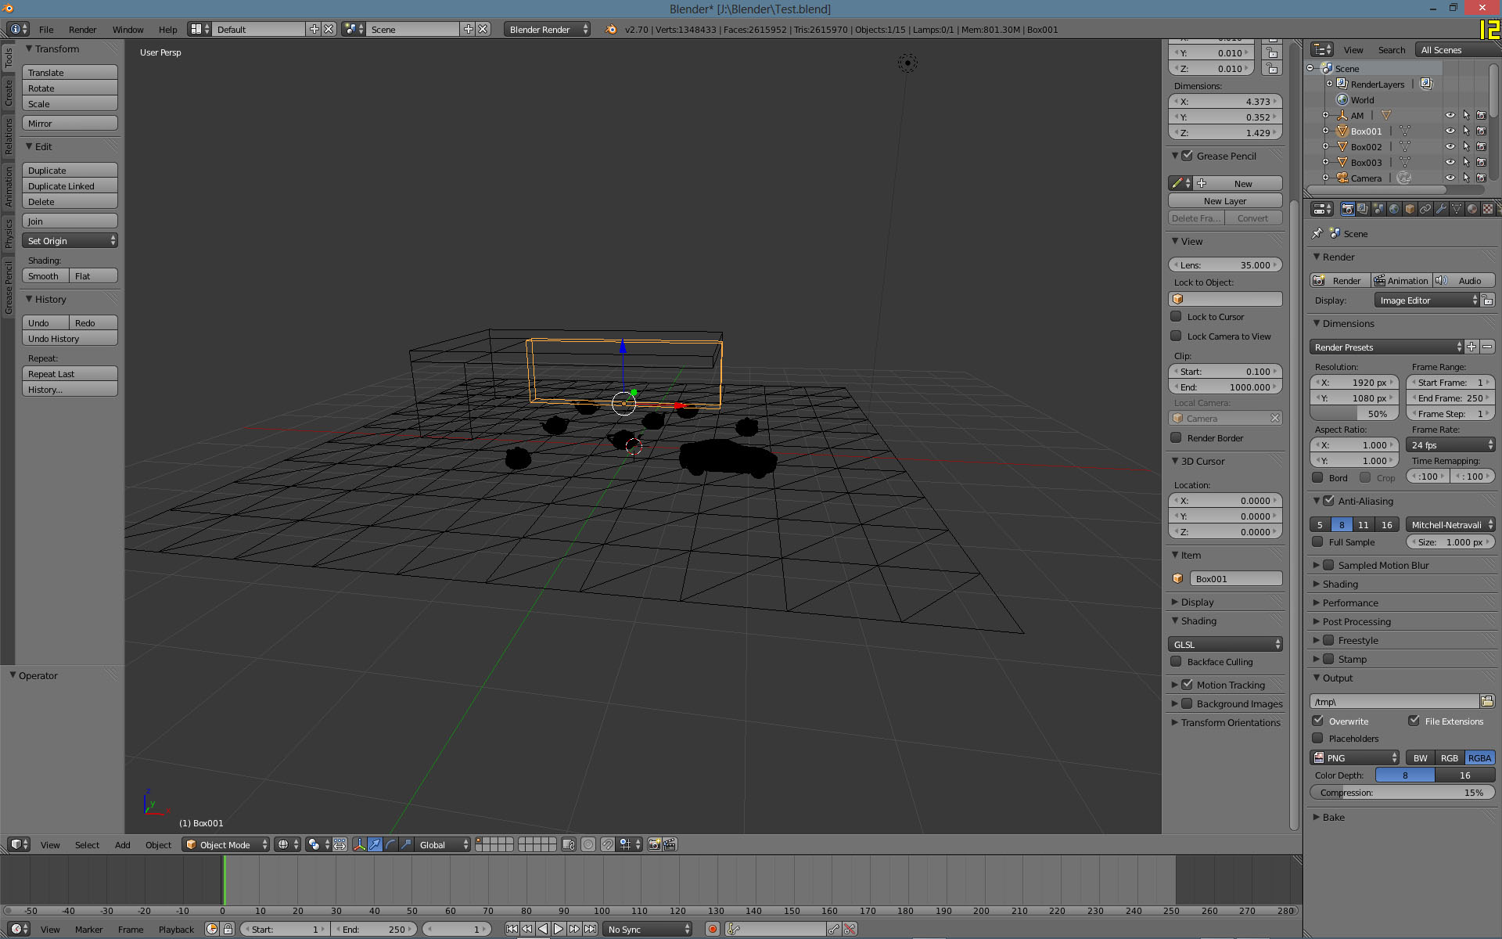Open the Object Mode dropdown
The height and width of the screenshot is (939, 1502).
point(225,844)
